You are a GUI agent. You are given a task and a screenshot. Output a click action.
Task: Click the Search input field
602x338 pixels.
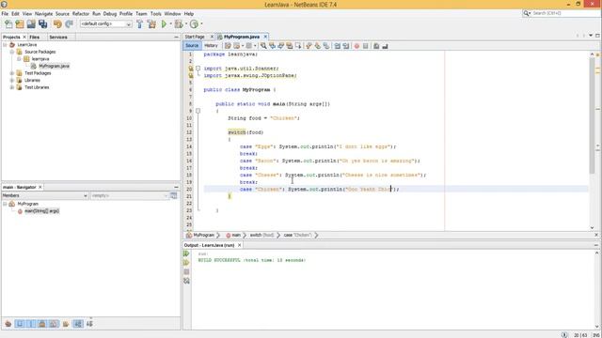pos(565,13)
